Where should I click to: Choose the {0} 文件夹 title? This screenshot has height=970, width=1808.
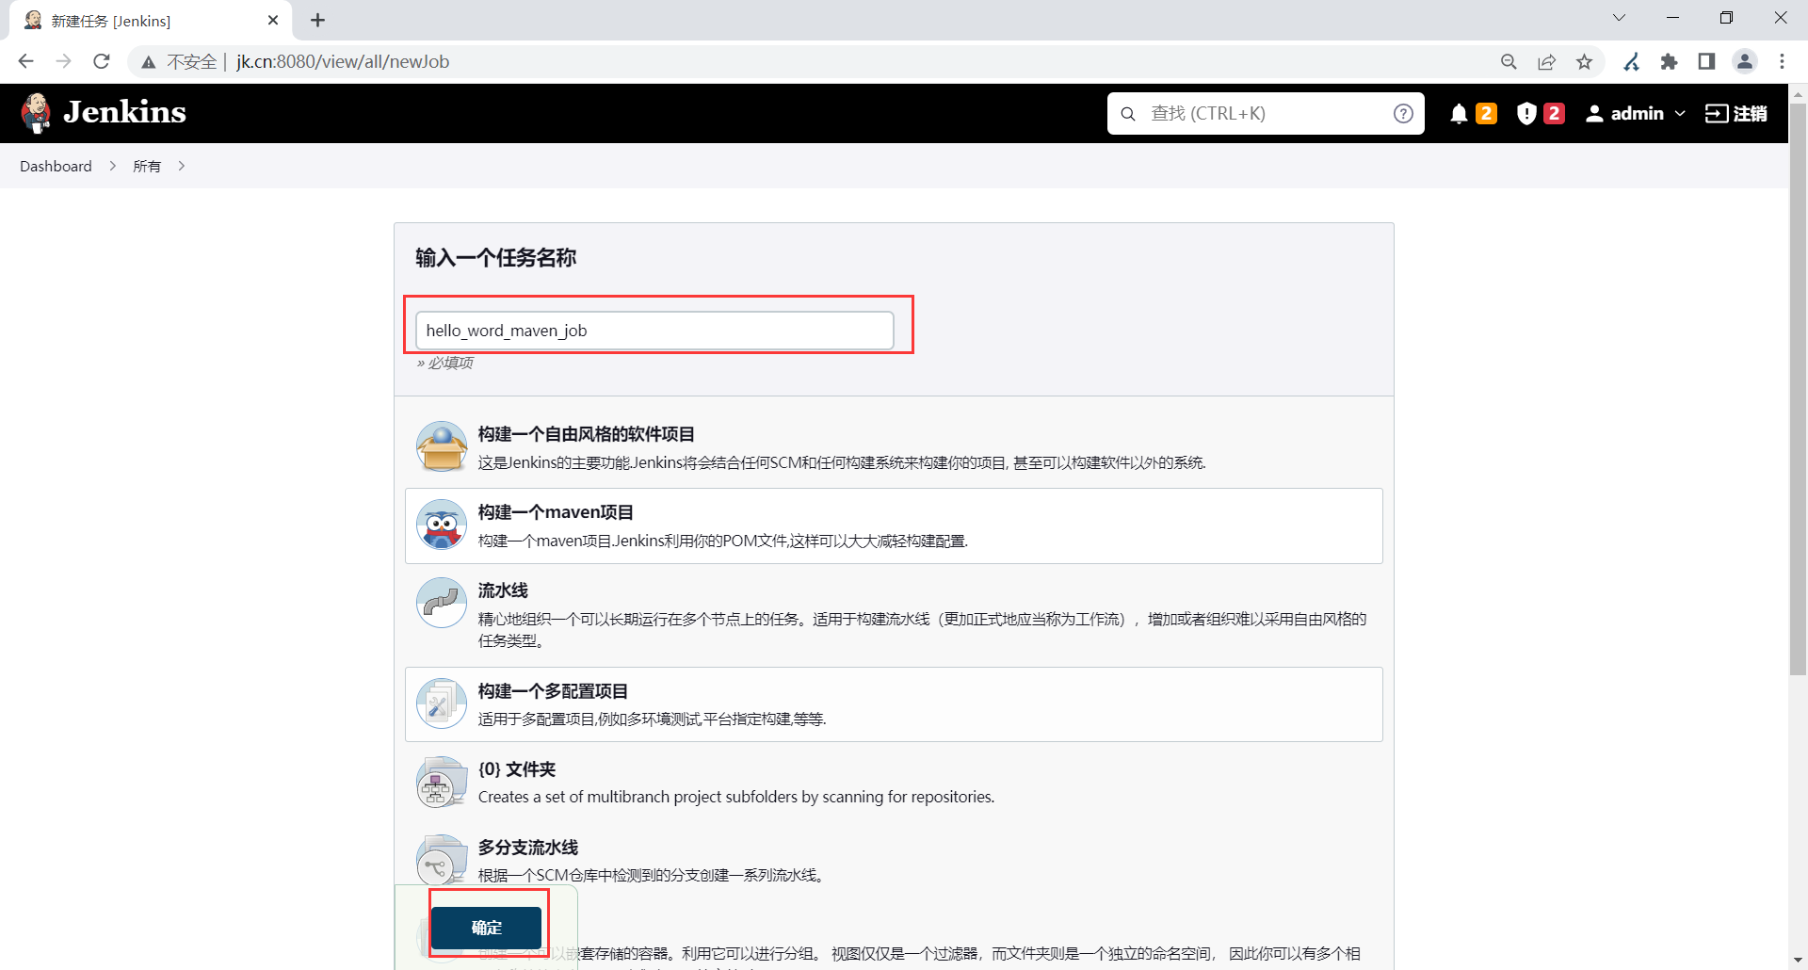point(517,769)
